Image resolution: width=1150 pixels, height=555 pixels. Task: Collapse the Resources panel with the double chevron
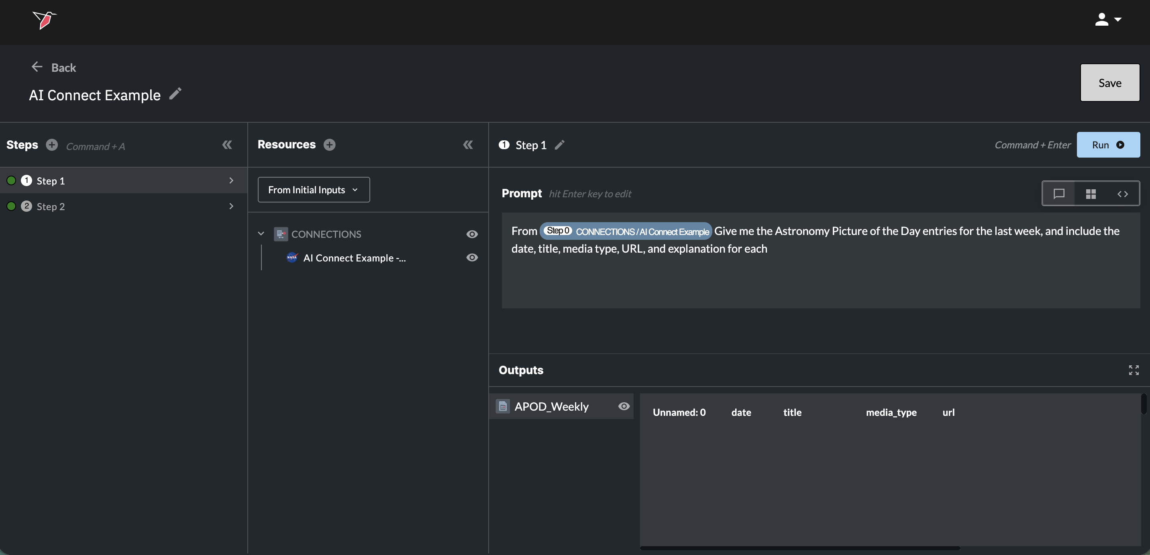pyautogui.click(x=467, y=144)
